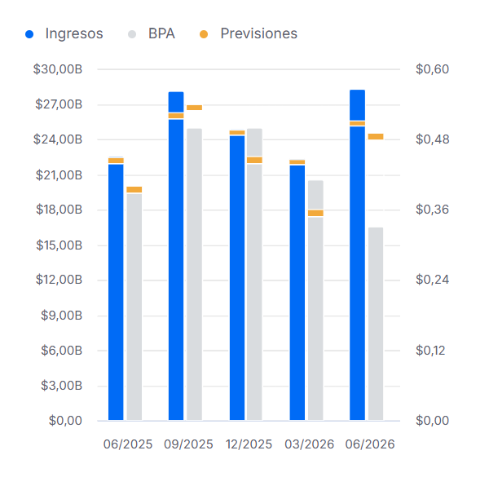Click the gray BPA legend dot
The image size is (489, 477).
point(132,34)
